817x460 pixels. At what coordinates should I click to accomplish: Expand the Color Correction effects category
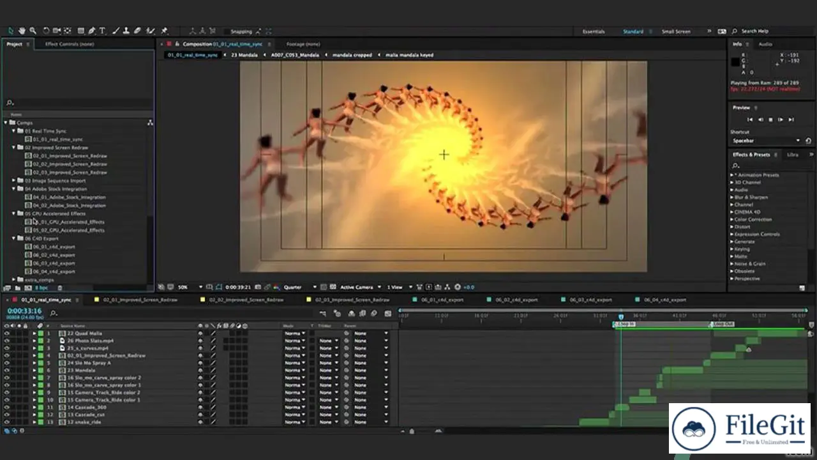click(x=732, y=219)
